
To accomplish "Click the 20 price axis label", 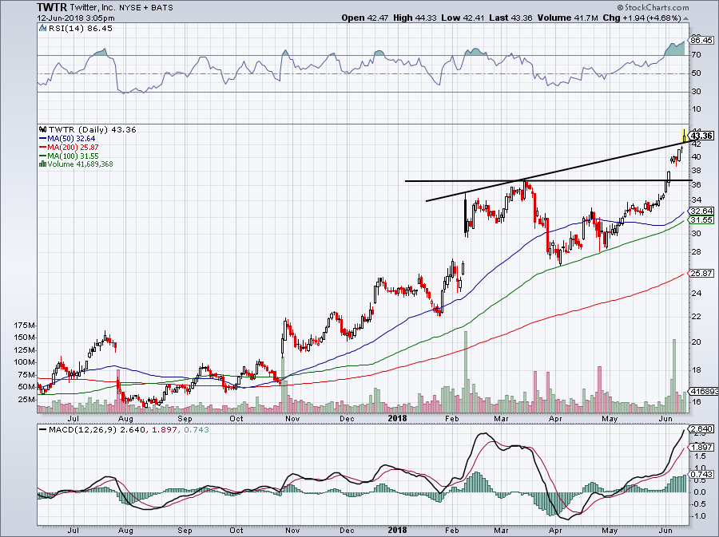I will [696, 342].
